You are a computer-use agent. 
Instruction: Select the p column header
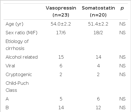tap(122, 8)
